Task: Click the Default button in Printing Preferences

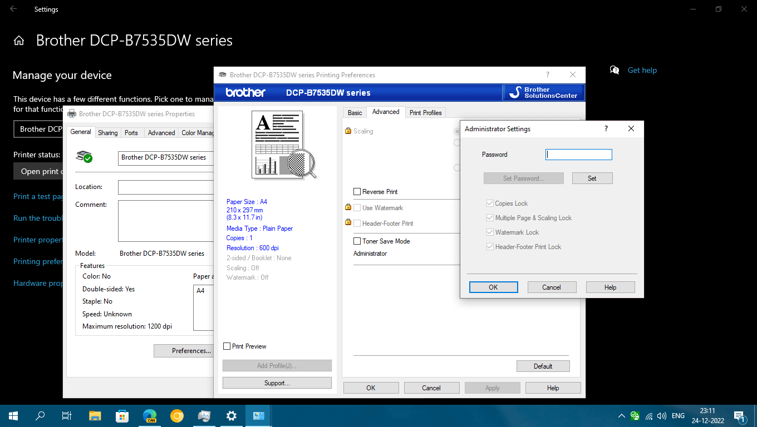Action: click(x=543, y=366)
